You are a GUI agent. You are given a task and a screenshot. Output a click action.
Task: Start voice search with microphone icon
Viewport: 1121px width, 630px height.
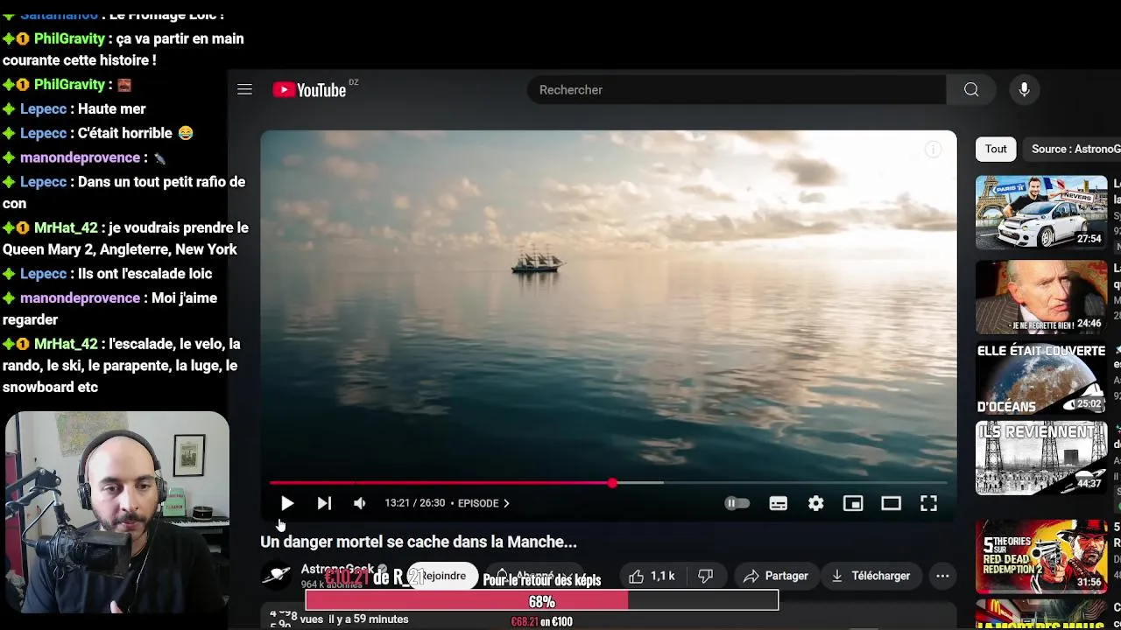click(1024, 89)
